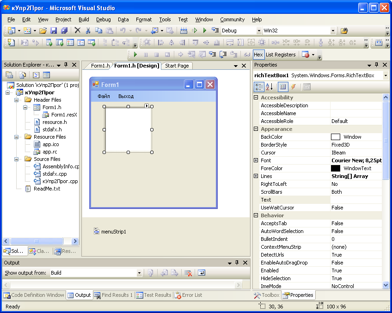This screenshot has height=313, width=392.
Task: Open the Format menu
Action: click(x=144, y=19)
